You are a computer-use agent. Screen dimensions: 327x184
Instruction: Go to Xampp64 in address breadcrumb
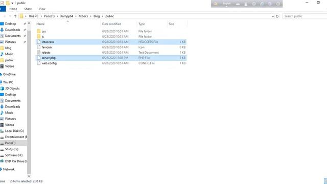[67, 16]
